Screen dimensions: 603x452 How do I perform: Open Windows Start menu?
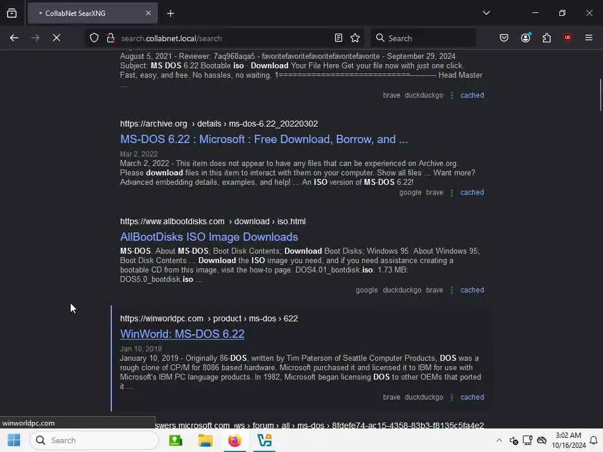coord(14,440)
